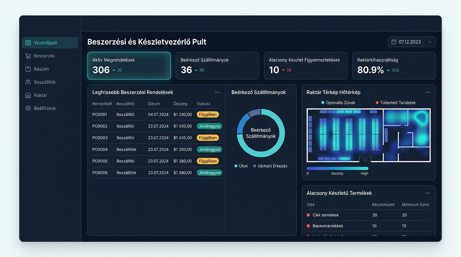Click the date 04.07.2024
The width and height of the screenshot is (461, 257).
pos(158,114)
